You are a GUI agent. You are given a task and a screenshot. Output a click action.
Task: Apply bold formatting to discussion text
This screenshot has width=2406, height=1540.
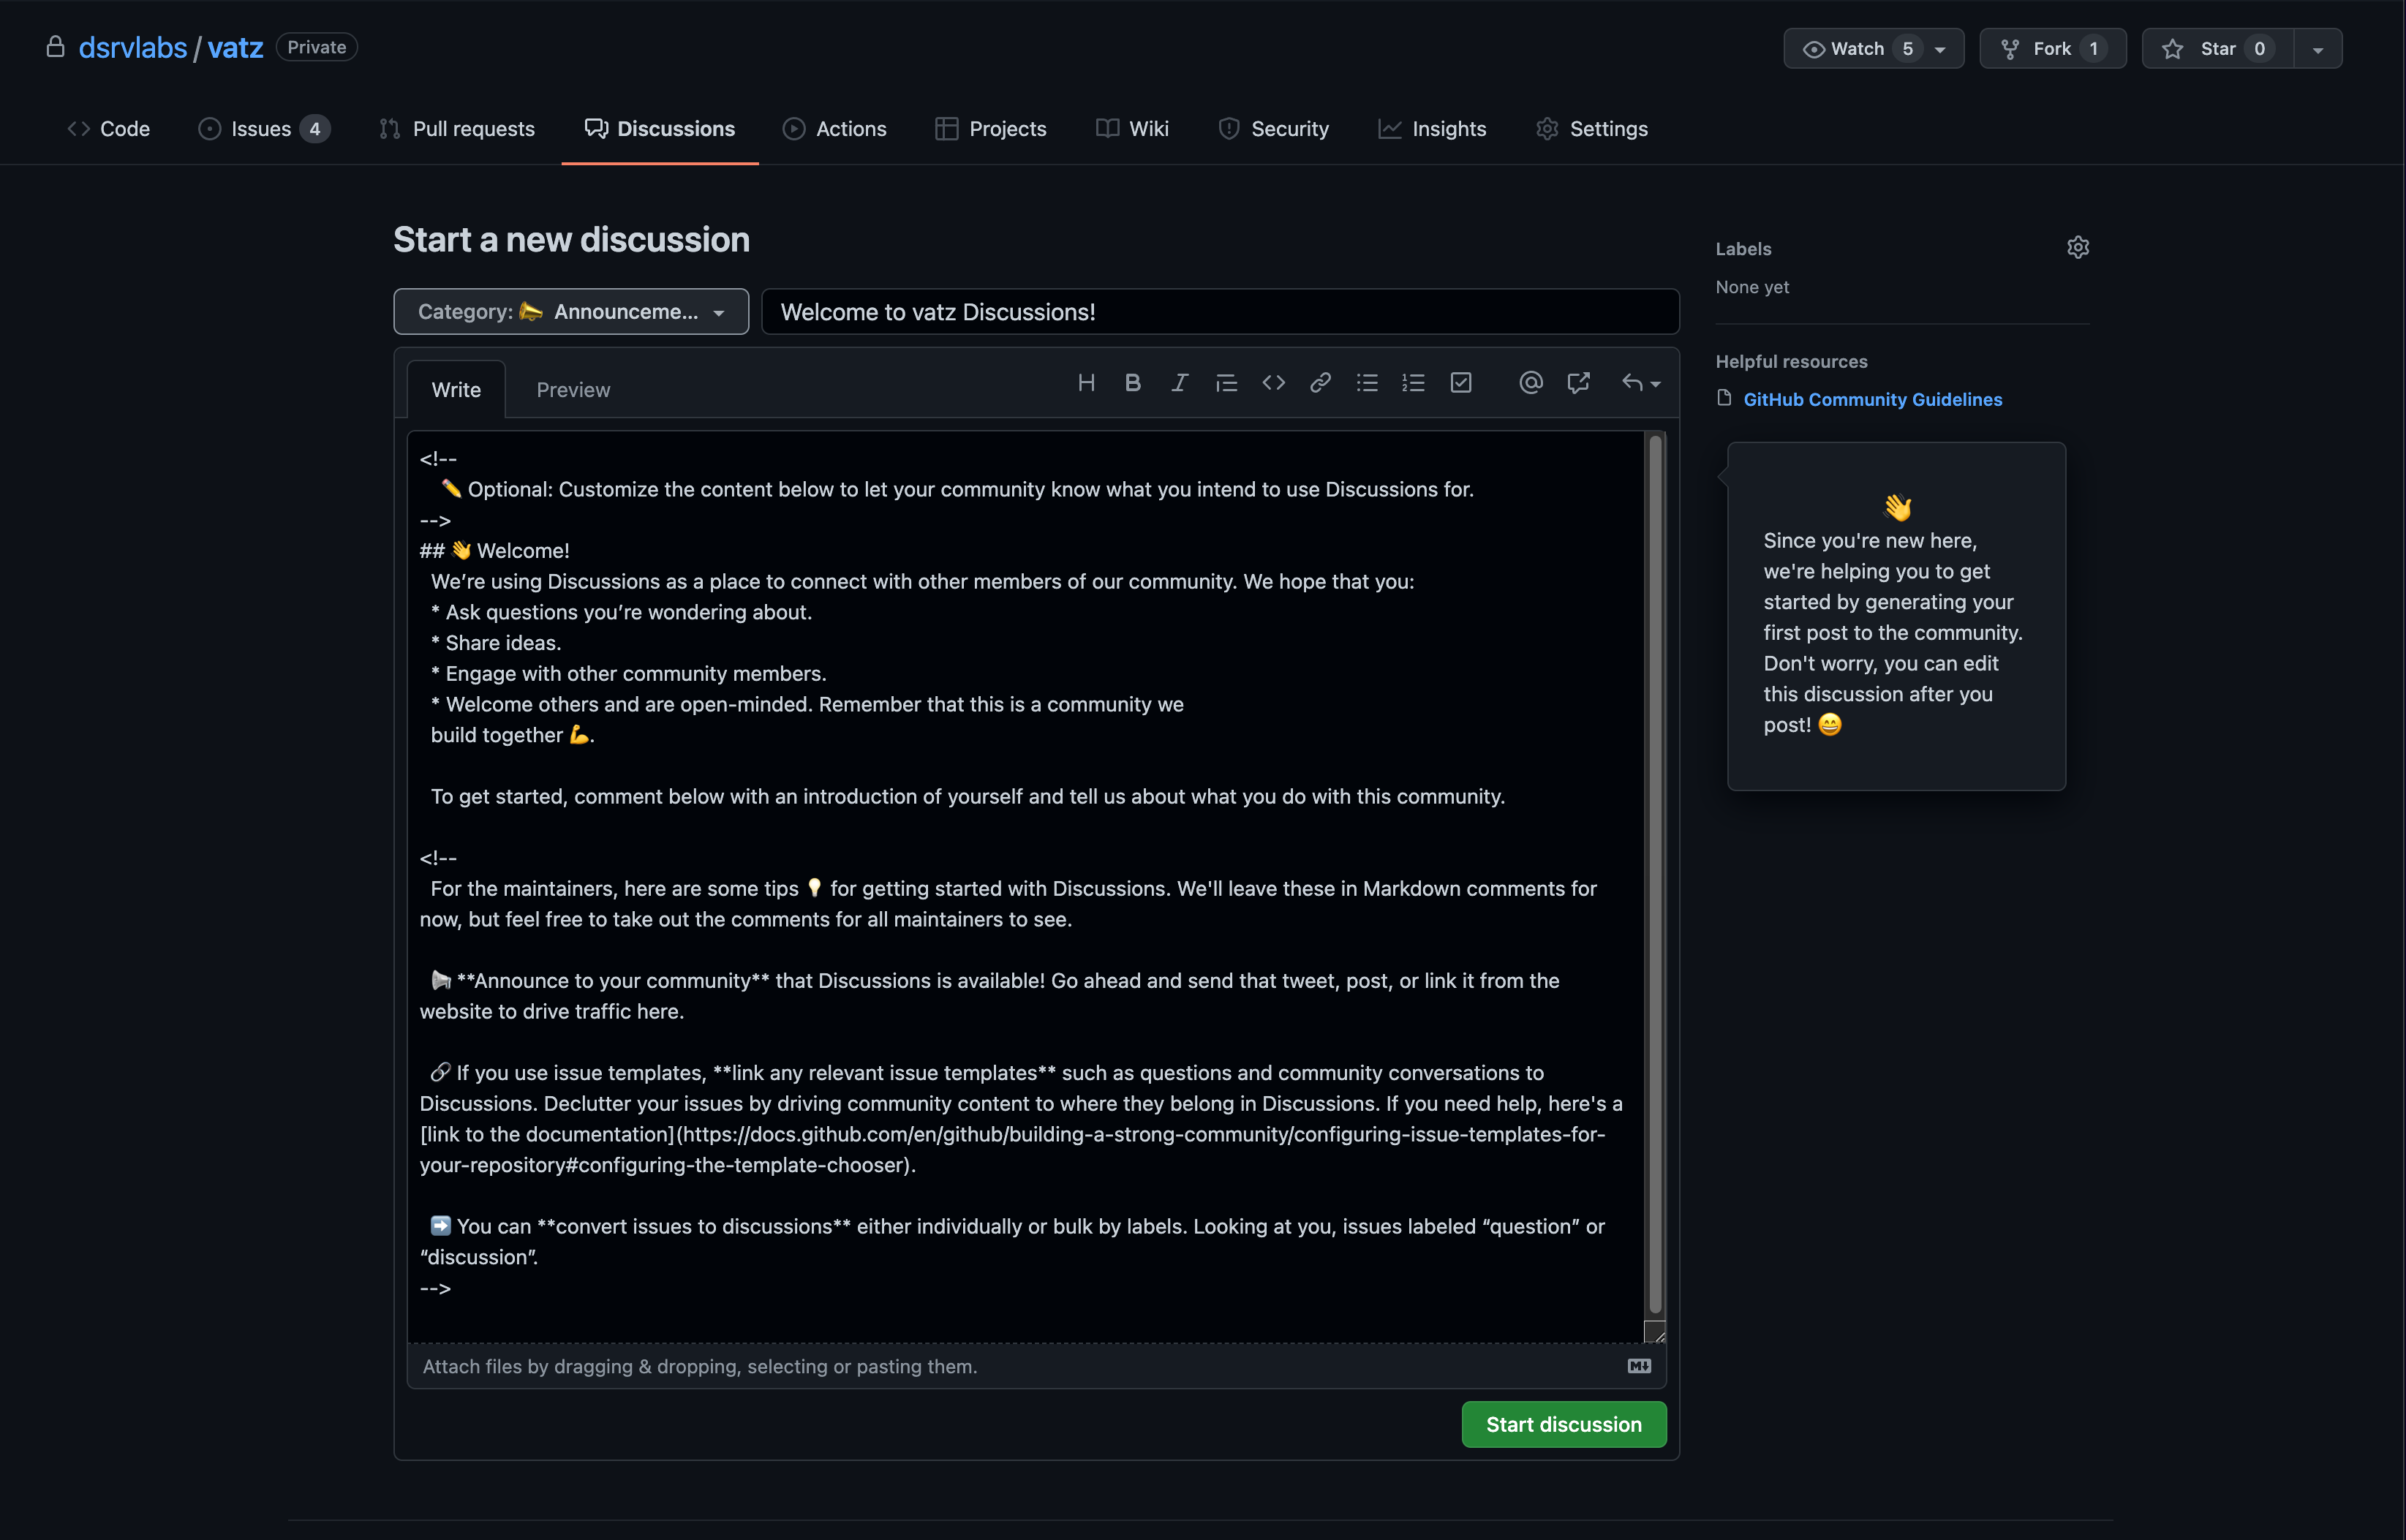point(1133,382)
